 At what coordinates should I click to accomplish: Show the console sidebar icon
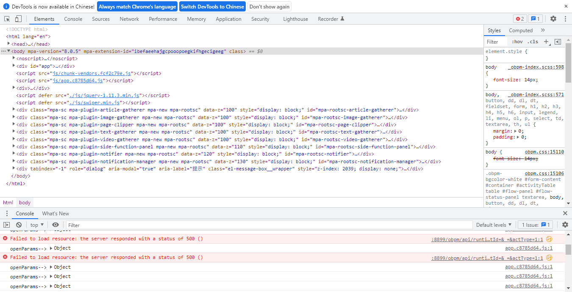pos(6,225)
